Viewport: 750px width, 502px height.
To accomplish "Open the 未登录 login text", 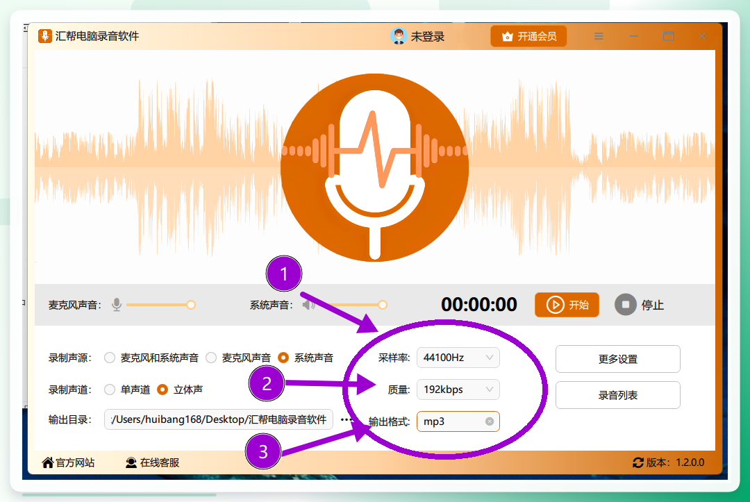I will coord(428,36).
